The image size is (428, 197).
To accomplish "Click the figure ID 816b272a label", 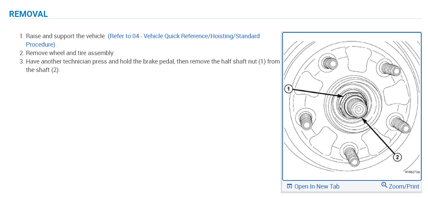I will click(x=412, y=172).
